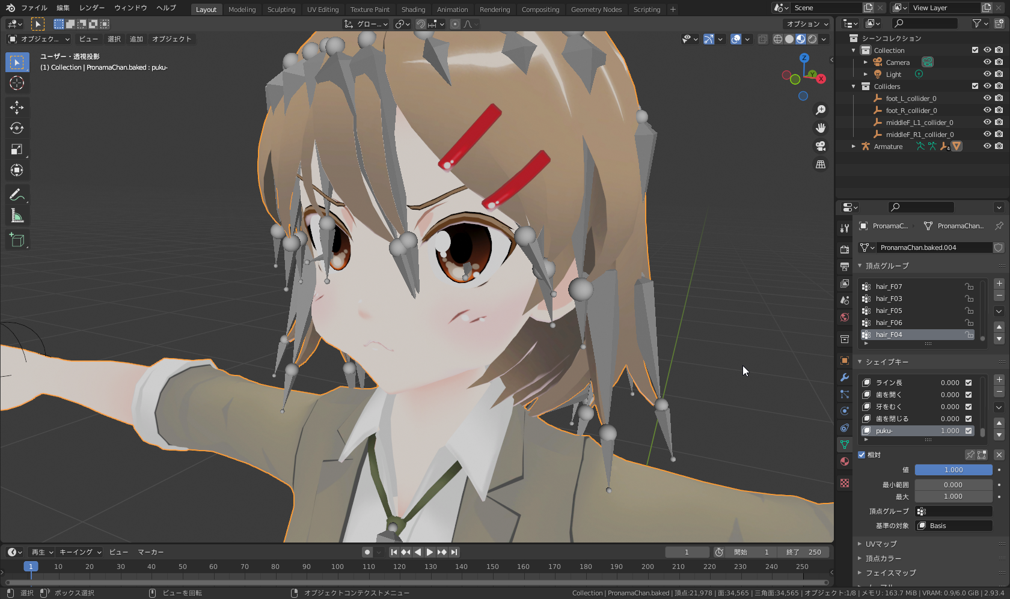Disable the puku- shape key checkbox

click(x=969, y=431)
